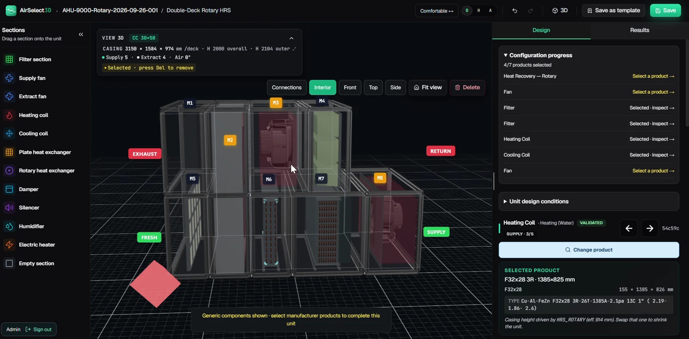Viewport: 689px width, 339px height.
Task: Switch to Front view
Action: (x=350, y=87)
